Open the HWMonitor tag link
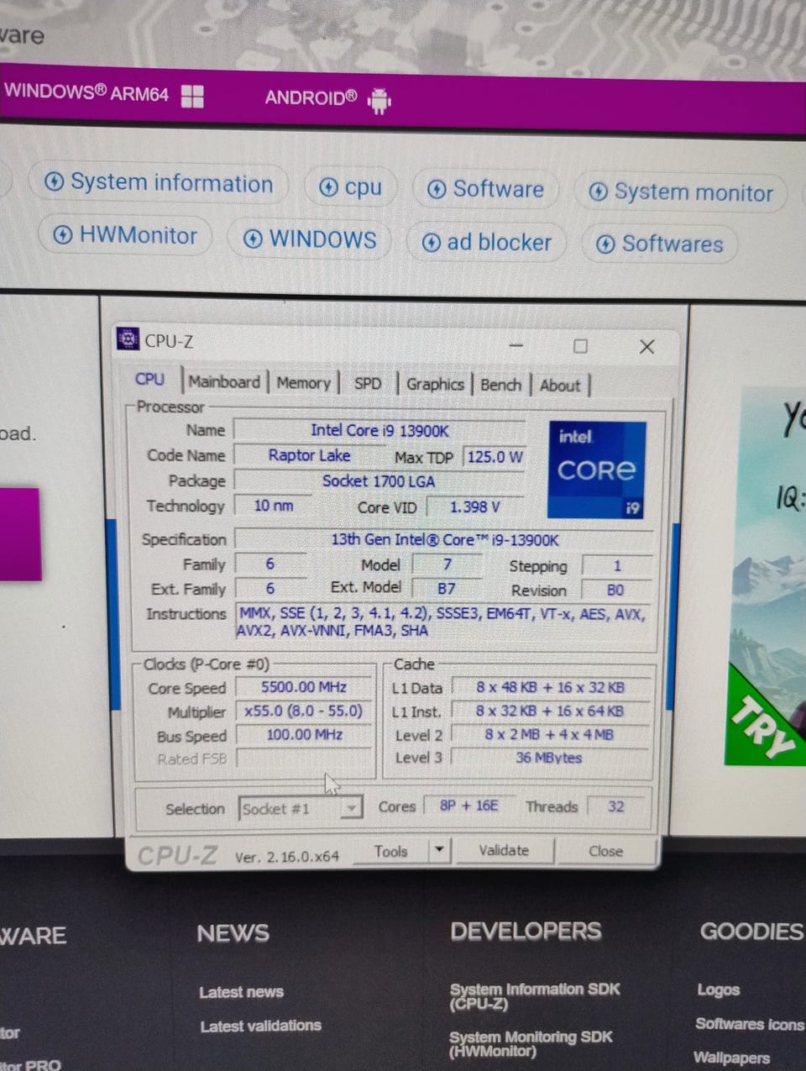Image resolution: width=806 pixels, height=1071 pixels. tap(125, 235)
